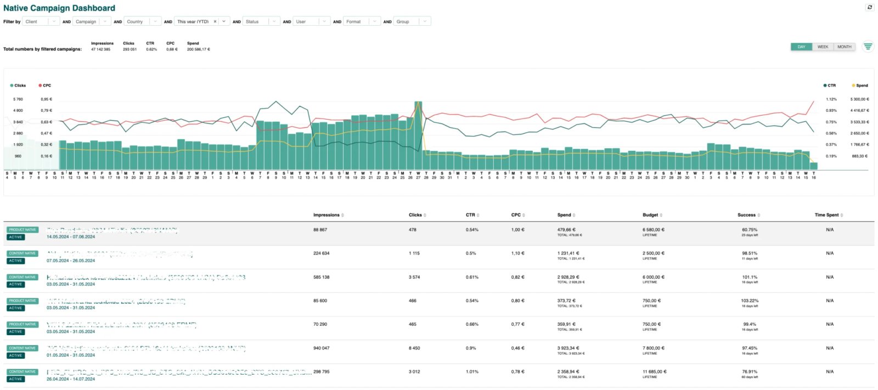Viewport: 878px width, 390px height.
Task: Open the Status filter dropdown
Action: coord(261,21)
